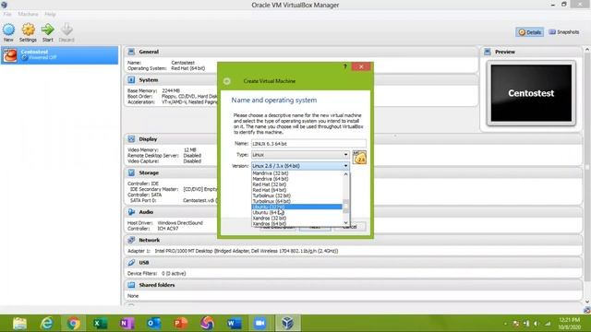The width and height of the screenshot is (591, 332).
Task: Select Red Hat (64 bit) version
Action: [x=297, y=190]
